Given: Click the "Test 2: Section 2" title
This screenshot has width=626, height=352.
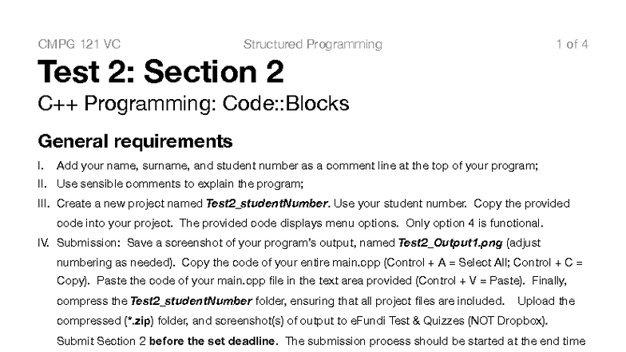Looking at the screenshot, I should [x=160, y=73].
